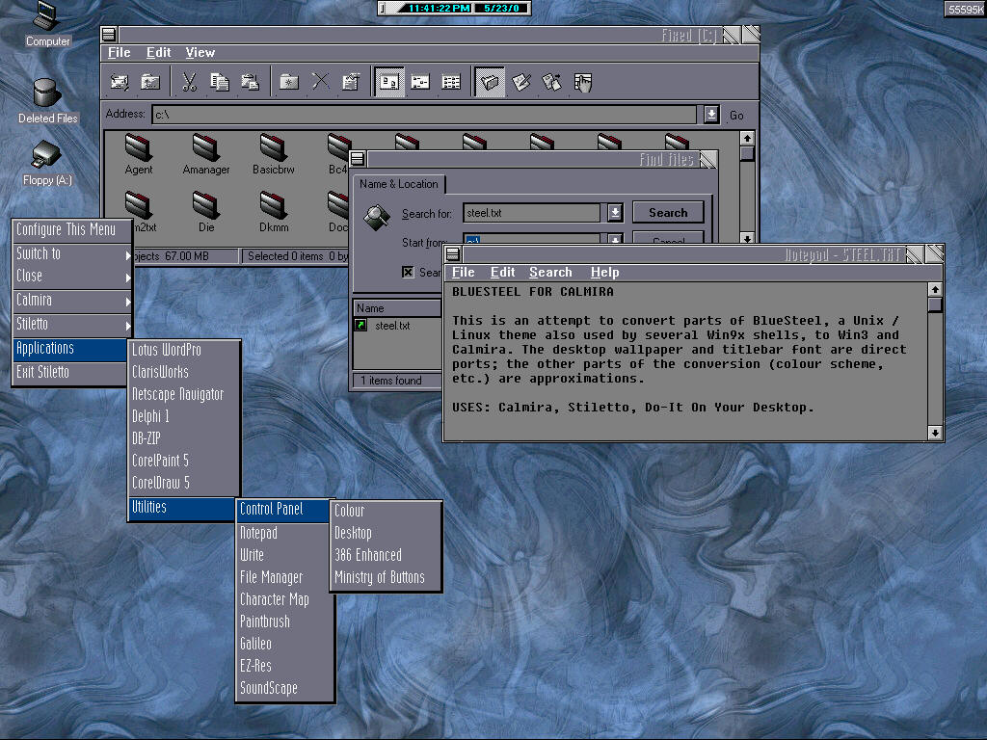Switch to details list view icon
987x740 pixels.
451,82
